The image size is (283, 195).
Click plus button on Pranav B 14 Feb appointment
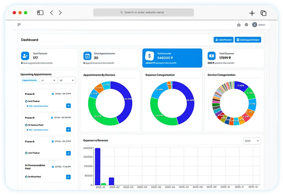(68, 106)
